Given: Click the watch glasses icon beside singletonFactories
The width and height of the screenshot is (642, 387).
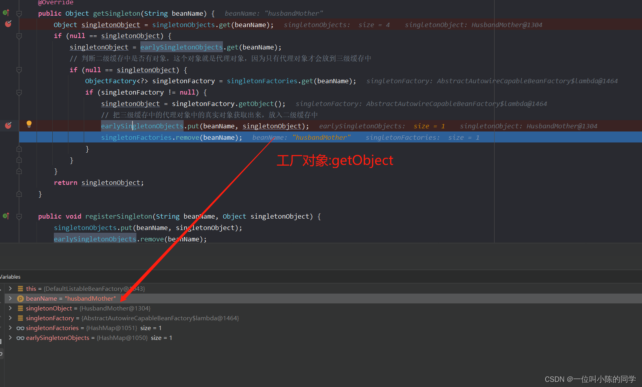Looking at the screenshot, I should (20, 328).
